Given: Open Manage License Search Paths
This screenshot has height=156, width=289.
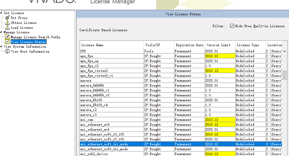Looking at the screenshot, I should pyautogui.click(x=35, y=37).
